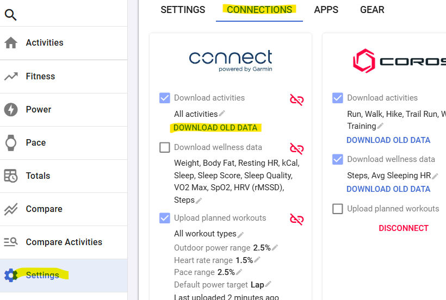446x300 pixels.
Task: Click the Compare Activities list-search icon
Action: (11, 242)
